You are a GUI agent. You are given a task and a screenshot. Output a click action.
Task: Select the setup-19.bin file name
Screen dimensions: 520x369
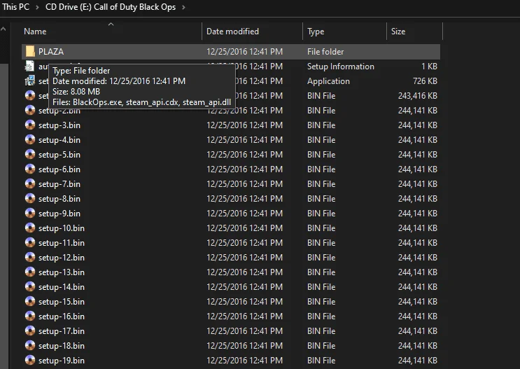[62, 361]
